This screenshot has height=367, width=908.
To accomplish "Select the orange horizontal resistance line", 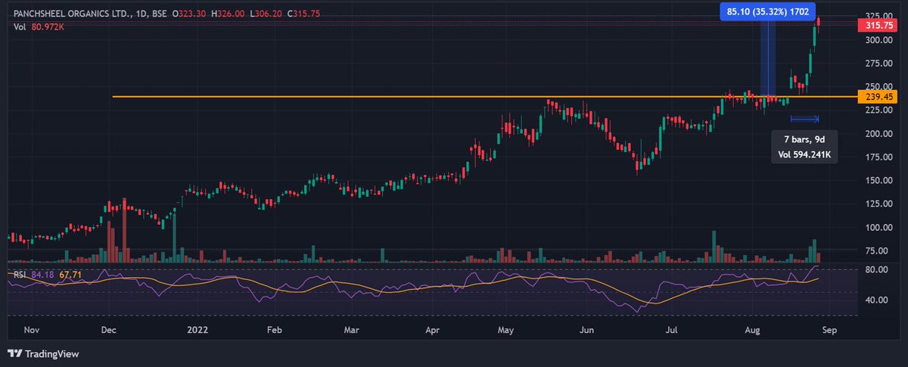I will [484, 97].
